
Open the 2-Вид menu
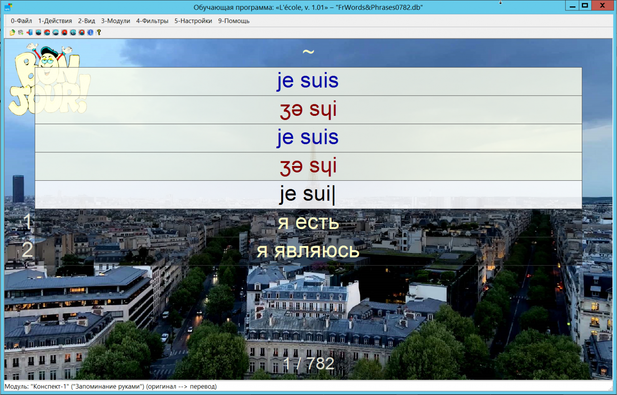[x=86, y=21]
